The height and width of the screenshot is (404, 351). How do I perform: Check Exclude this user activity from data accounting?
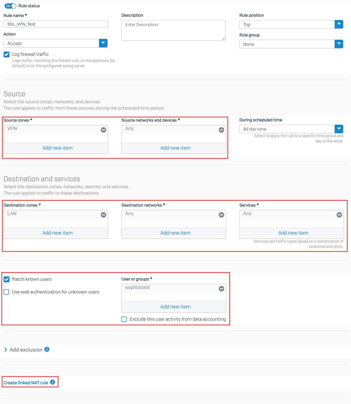click(x=124, y=319)
